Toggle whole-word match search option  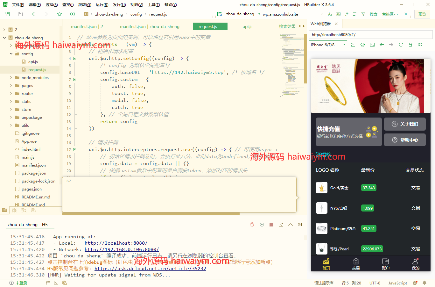338,14
